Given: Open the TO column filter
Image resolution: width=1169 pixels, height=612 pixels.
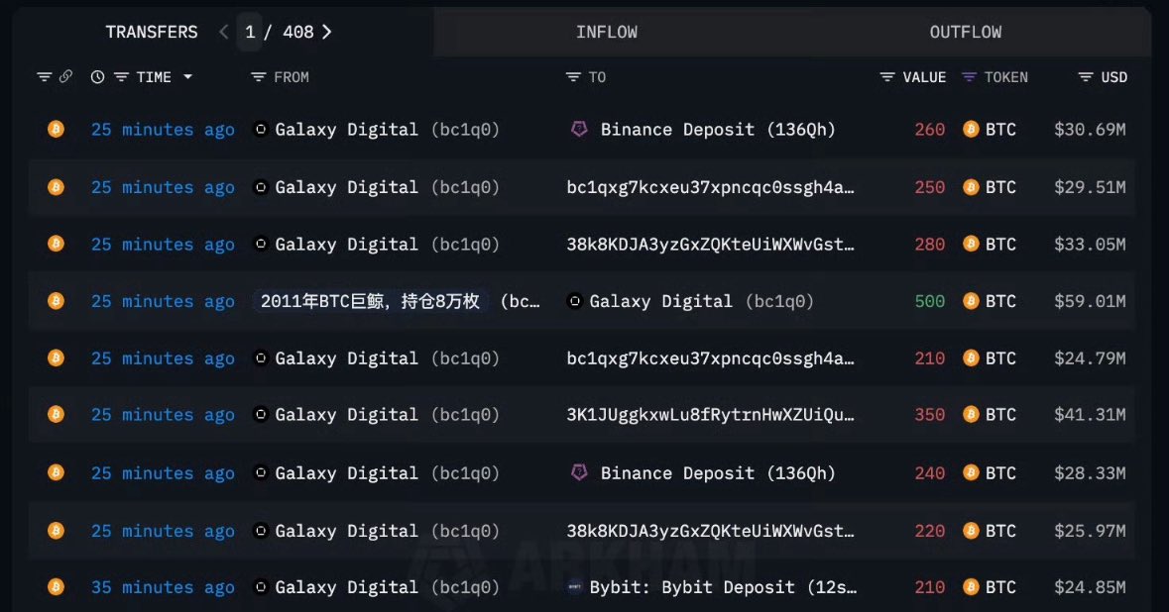Looking at the screenshot, I should tap(573, 77).
